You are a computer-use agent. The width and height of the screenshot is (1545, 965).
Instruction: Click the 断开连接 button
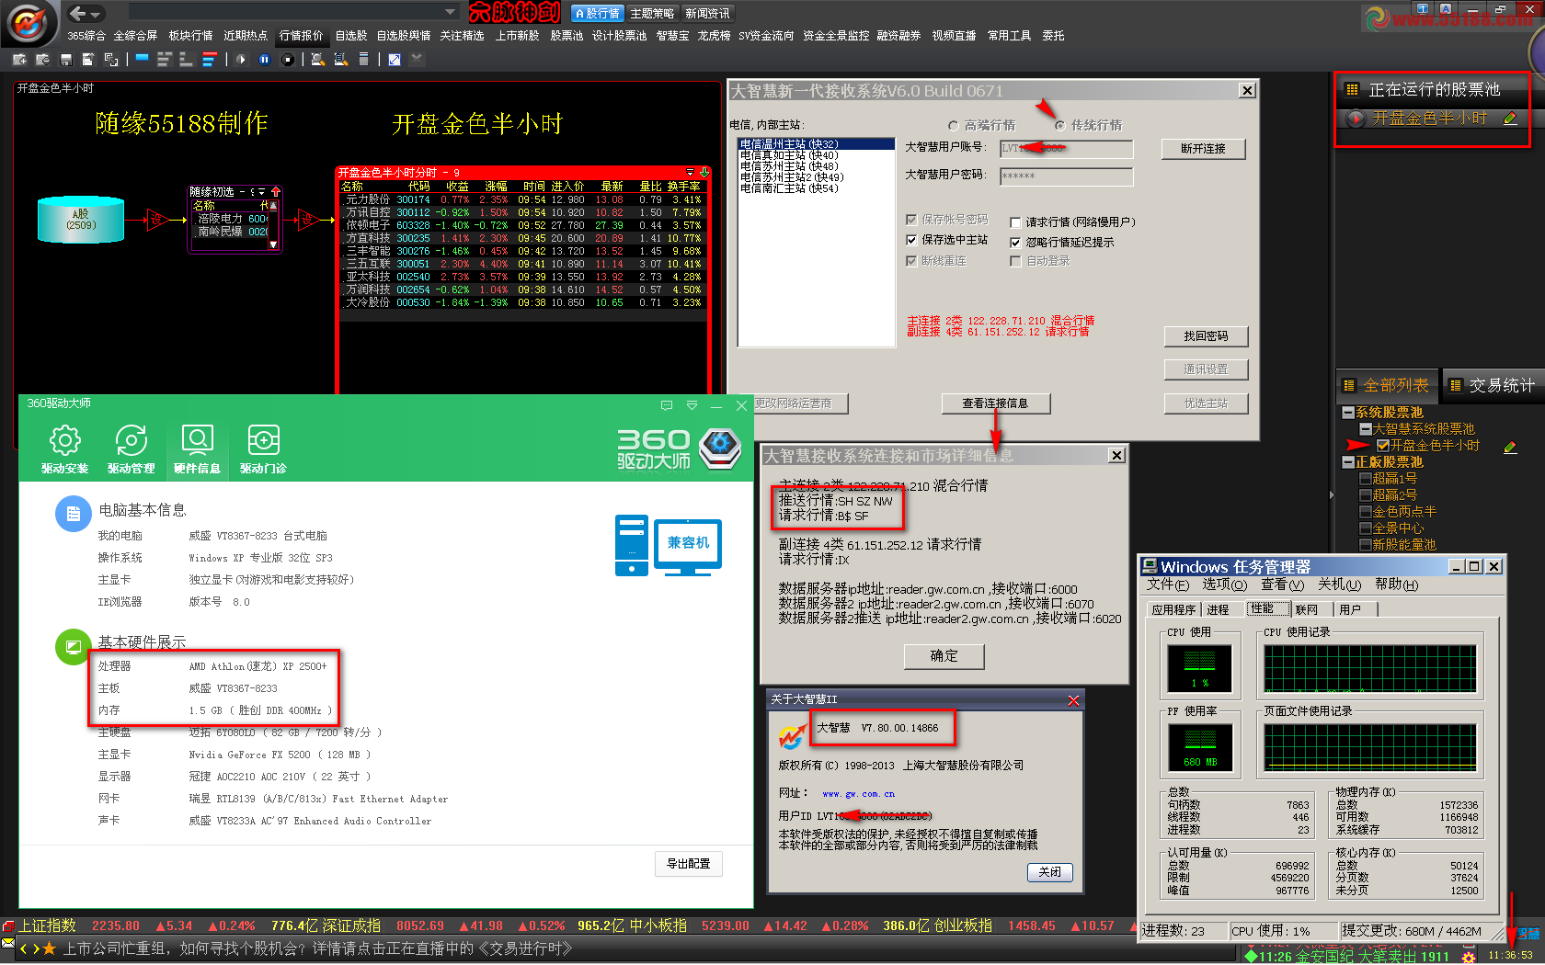tap(1203, 149)
